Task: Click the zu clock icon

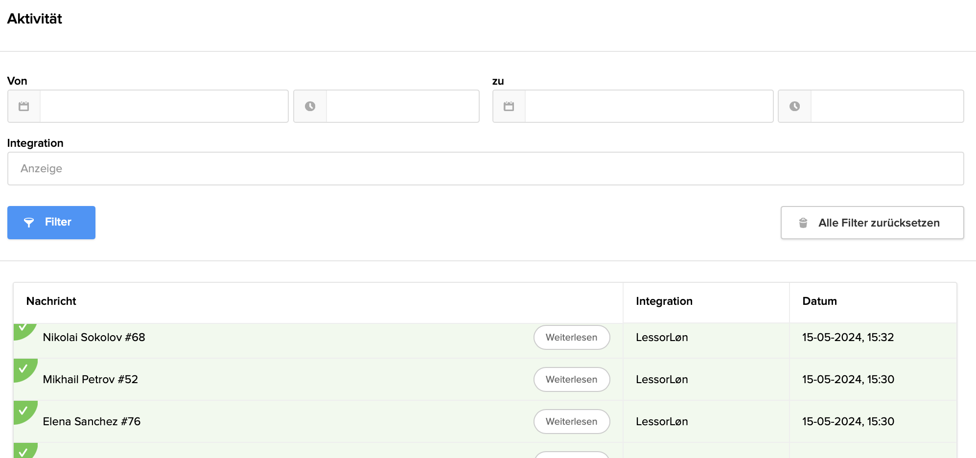Action: click(x=794, y=106)
